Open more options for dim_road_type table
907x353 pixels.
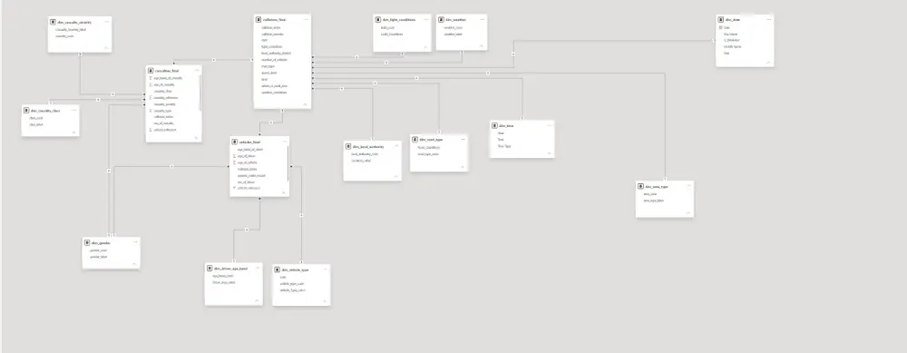463,140
